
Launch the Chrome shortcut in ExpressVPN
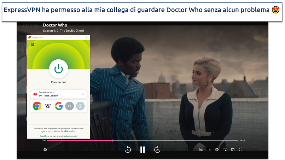(37, 106)
